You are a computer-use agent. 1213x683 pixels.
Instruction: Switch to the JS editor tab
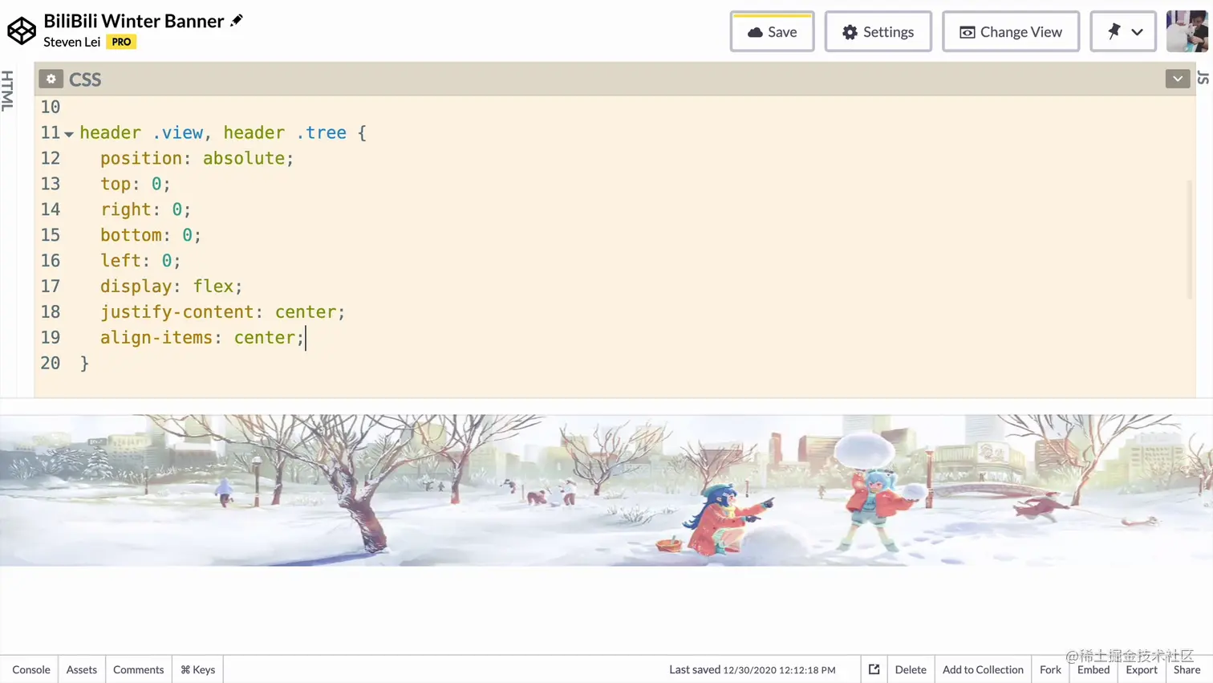click(x=1203, y=78)
